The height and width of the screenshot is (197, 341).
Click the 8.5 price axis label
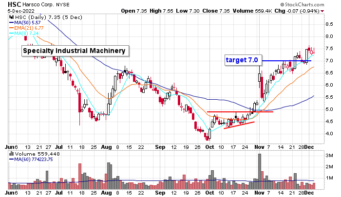click(x=329, y=24)
